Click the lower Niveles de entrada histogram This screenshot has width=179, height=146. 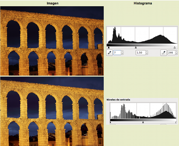(x=143, y=111)
